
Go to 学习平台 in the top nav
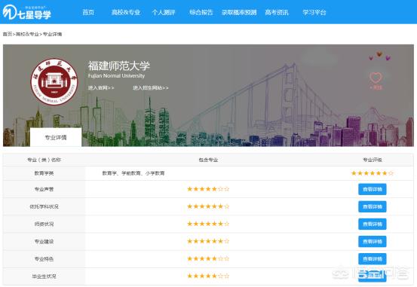(314, 12)
